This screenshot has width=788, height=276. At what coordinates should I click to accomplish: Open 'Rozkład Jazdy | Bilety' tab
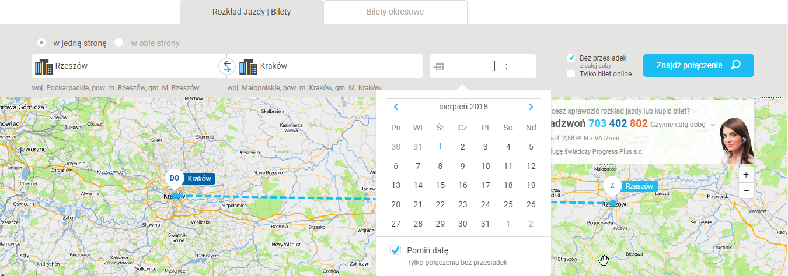[x=252, y=12]
